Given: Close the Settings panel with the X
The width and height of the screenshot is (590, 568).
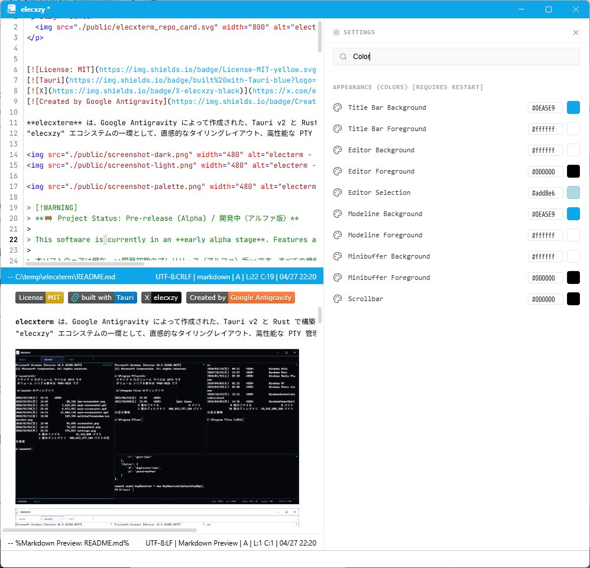Looking at the screenshot, I should coord(575,32).
